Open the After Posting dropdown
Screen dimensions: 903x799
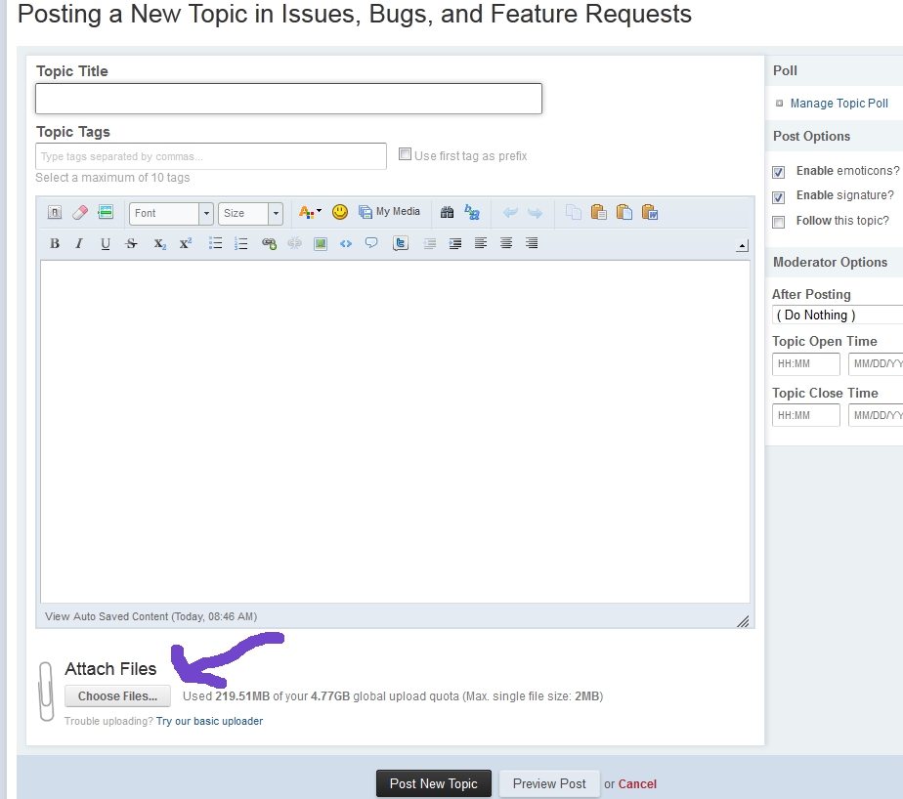(837, 315)
